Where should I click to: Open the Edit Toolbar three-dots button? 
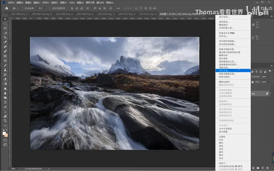pyautogui.click(x=5, y=125)
